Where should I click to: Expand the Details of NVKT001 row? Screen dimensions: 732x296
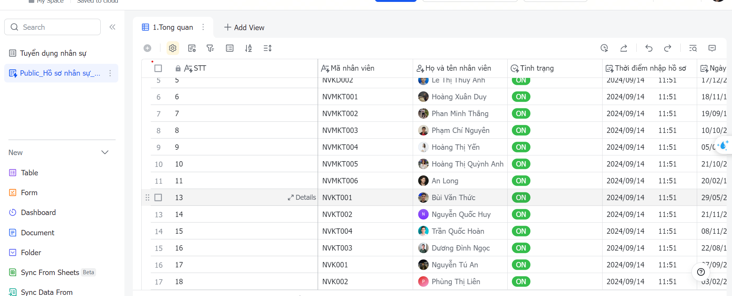click(302, 197)
